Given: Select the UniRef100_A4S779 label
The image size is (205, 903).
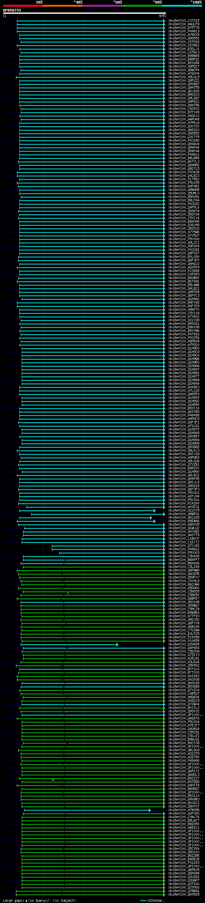Looking at the screenshot, I should coord(184,535).
